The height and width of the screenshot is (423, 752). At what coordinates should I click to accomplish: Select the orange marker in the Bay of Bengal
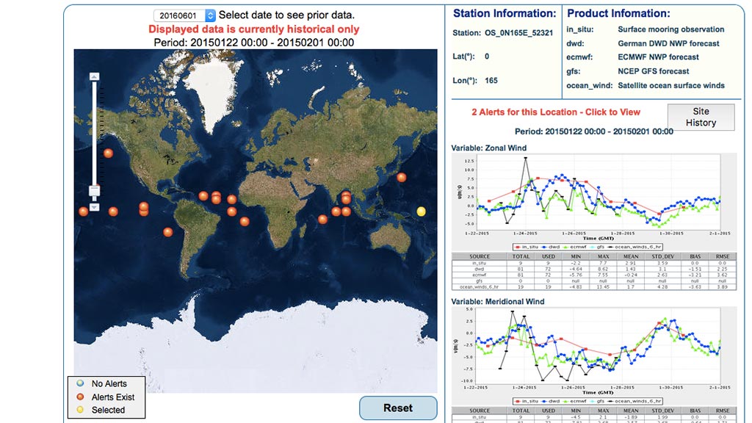tap(346, 198)
